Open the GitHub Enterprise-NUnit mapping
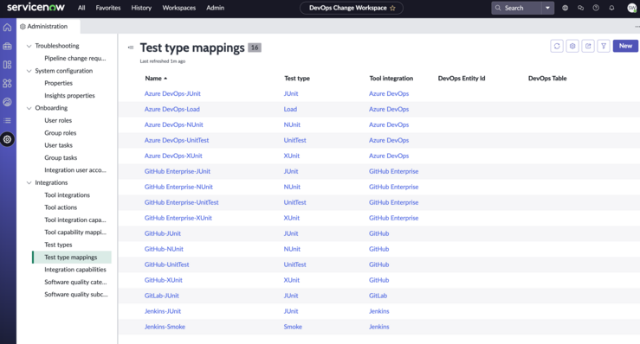The height and width of the screenshot is (344, 640). [178, 187]
